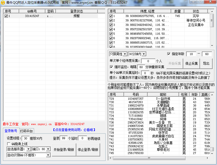Uncheck account row 1 checkbox for 331415247

tap(6, 16)
